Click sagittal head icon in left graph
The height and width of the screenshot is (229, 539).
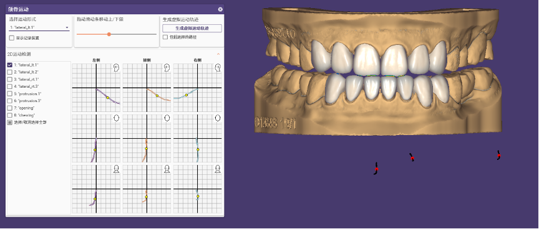pos(117,68)
